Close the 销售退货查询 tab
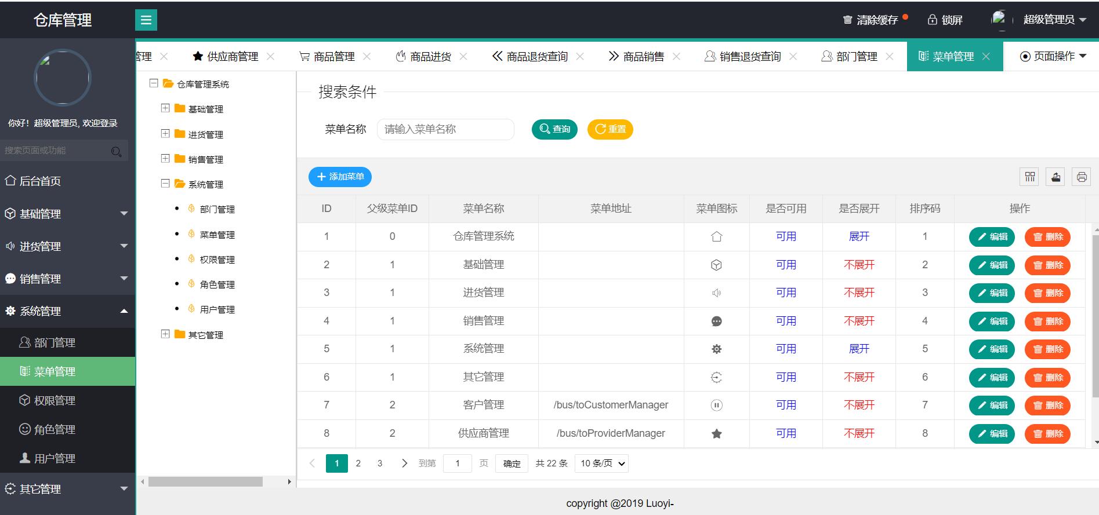Screen dimensions: 1099x515 793,56
